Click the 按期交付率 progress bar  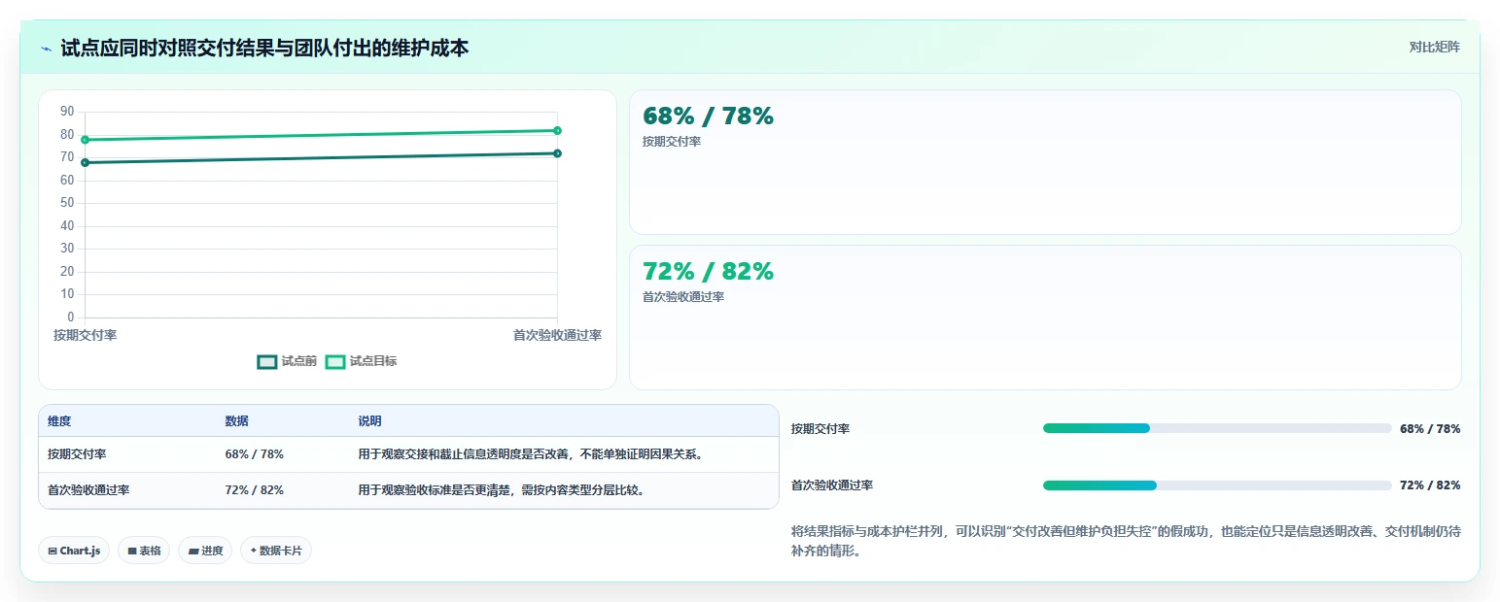pos(1217,428)
